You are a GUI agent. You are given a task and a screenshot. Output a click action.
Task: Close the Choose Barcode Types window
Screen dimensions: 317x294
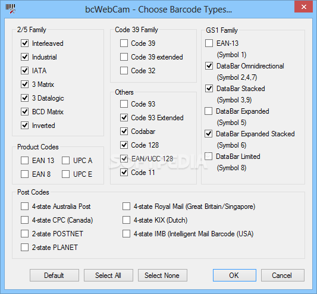pos(304,7)
